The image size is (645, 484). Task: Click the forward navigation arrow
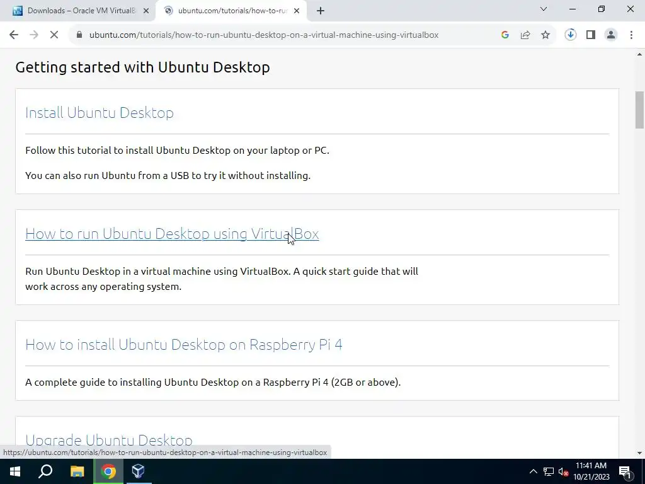(34, 35)
